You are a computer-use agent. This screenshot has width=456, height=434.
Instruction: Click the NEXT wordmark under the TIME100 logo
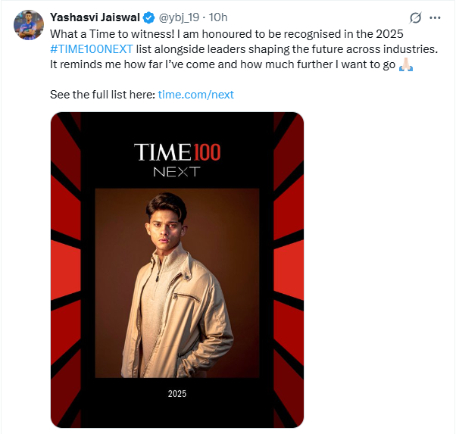[x=176, y=172]
